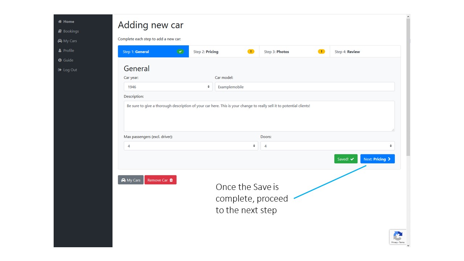The height and width of the screenshot is (261, 464).
Task: Click the 'General' section heading
Action: (137, 69)
